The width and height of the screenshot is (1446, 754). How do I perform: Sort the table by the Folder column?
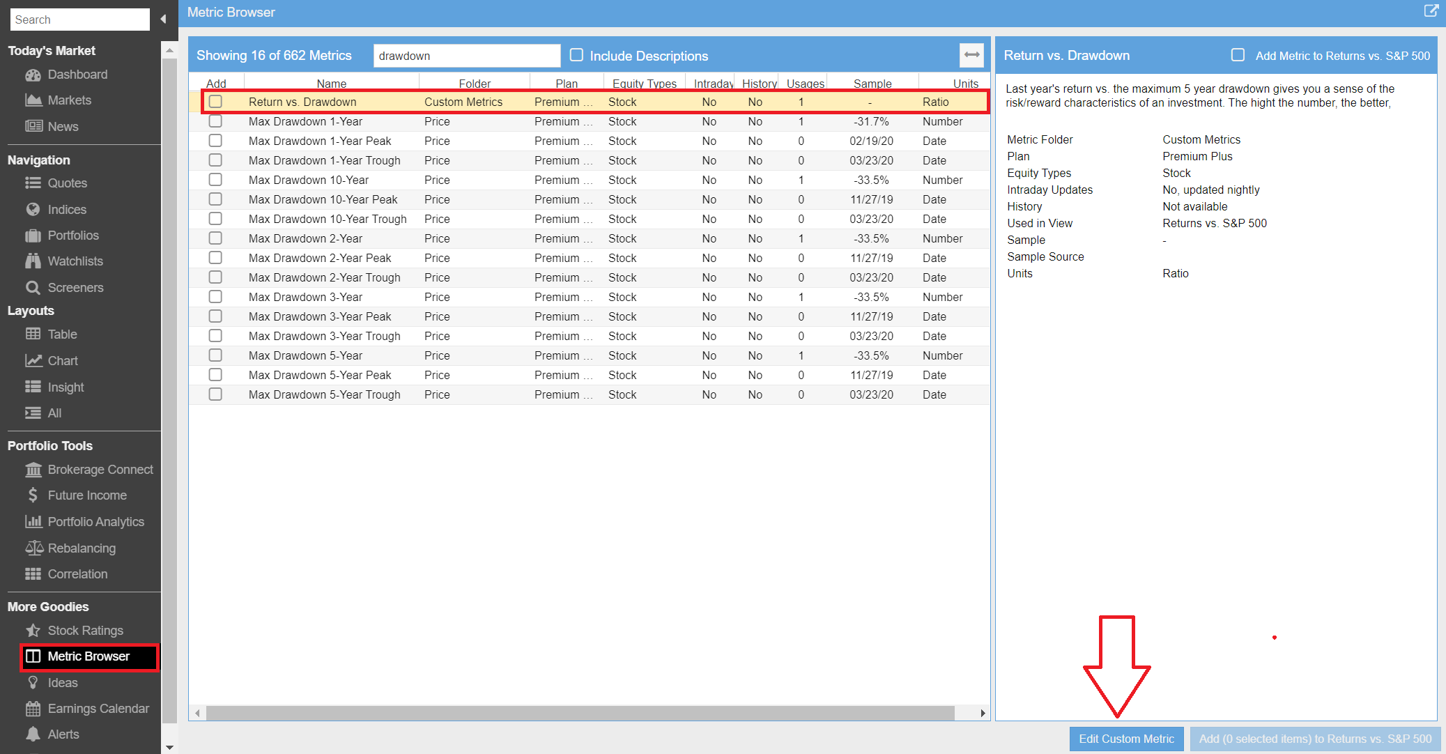tap(475, 83)
